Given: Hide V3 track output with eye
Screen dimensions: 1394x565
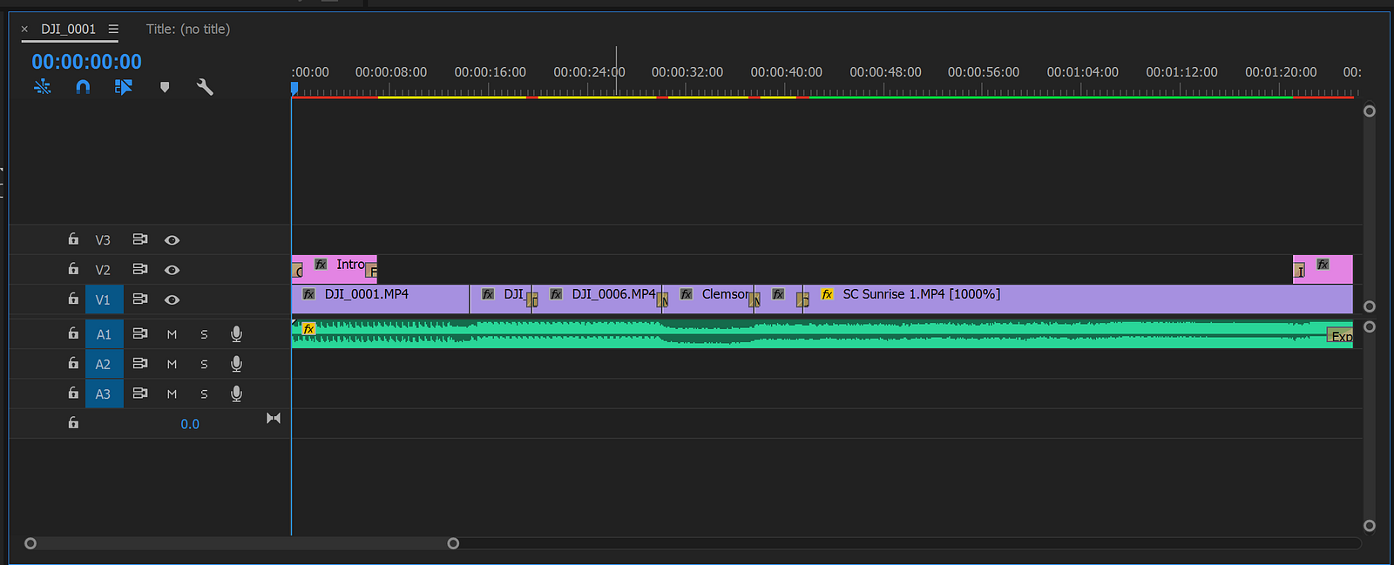Looking at the screenshot, I should 173,240.
